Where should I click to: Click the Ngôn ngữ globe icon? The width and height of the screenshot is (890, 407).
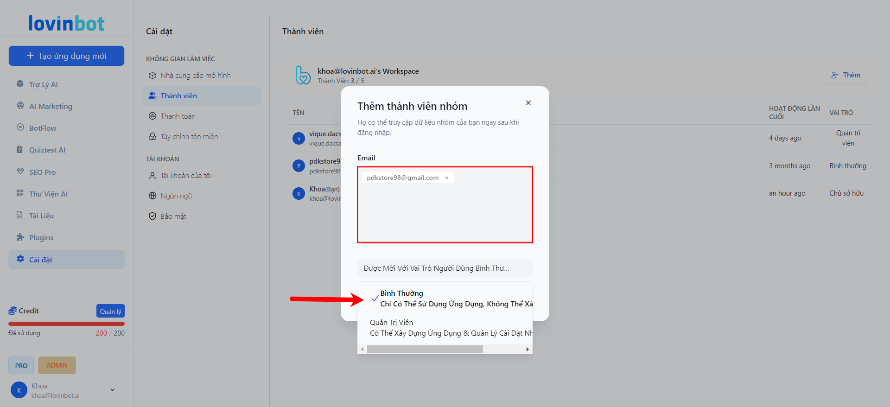coord(152,196)
